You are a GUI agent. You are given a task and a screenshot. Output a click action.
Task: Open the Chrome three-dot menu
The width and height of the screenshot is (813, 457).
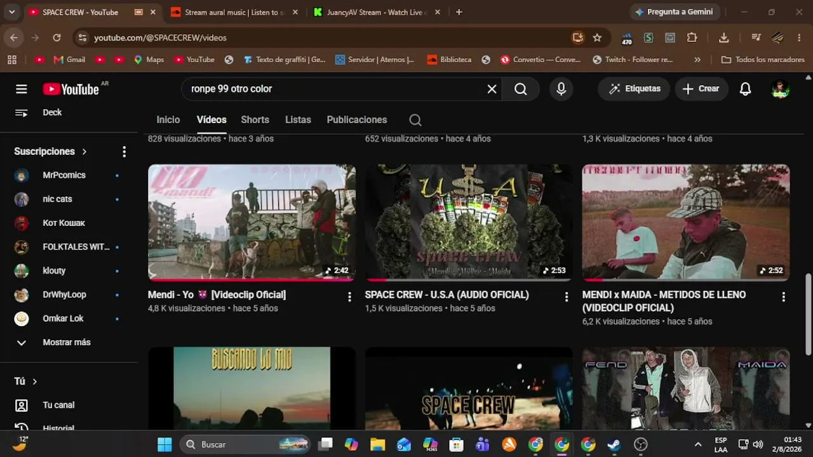click(800, 37)
